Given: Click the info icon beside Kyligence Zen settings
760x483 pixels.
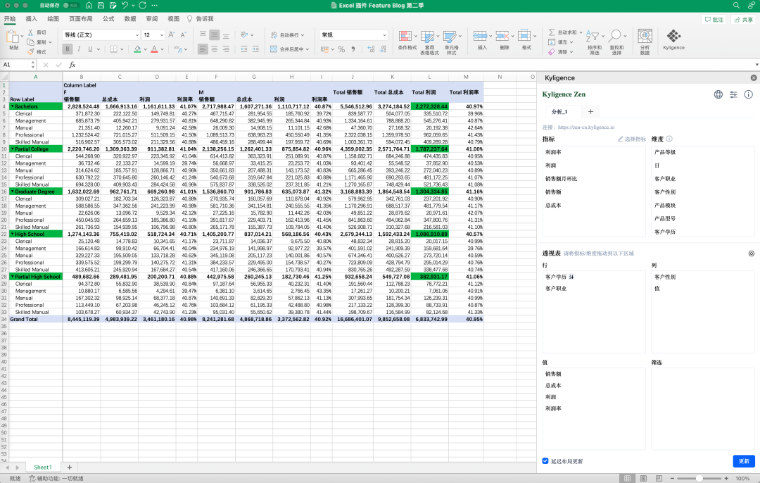Looking at the screenshot, I should coord(748,94).
